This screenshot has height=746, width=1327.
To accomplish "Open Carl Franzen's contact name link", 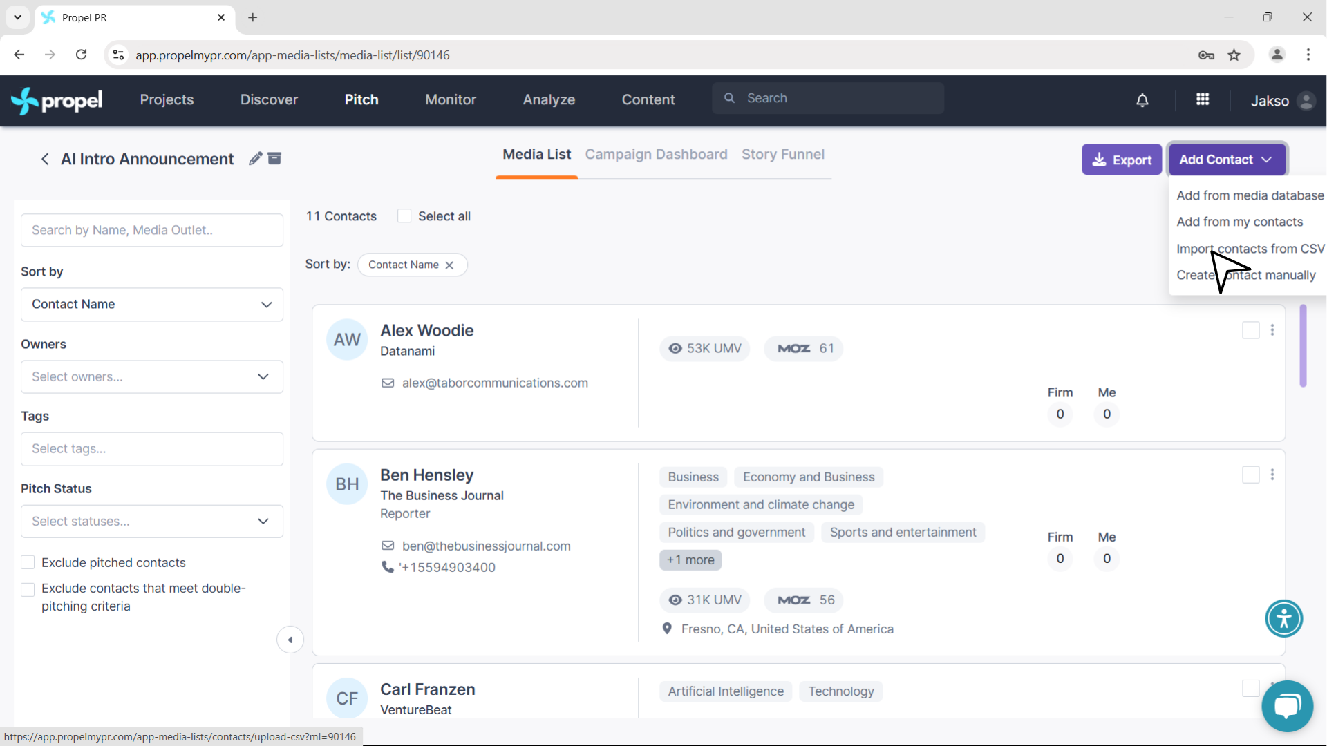I will (x=427, y=689).
